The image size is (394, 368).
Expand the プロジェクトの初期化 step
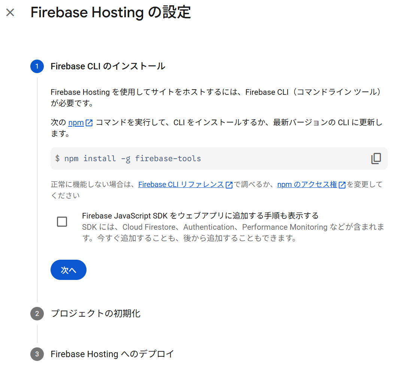tap(96, 314)
